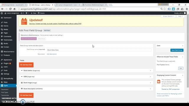
Task: Click the Plugins plug icon
Action: tap(2, 63)
